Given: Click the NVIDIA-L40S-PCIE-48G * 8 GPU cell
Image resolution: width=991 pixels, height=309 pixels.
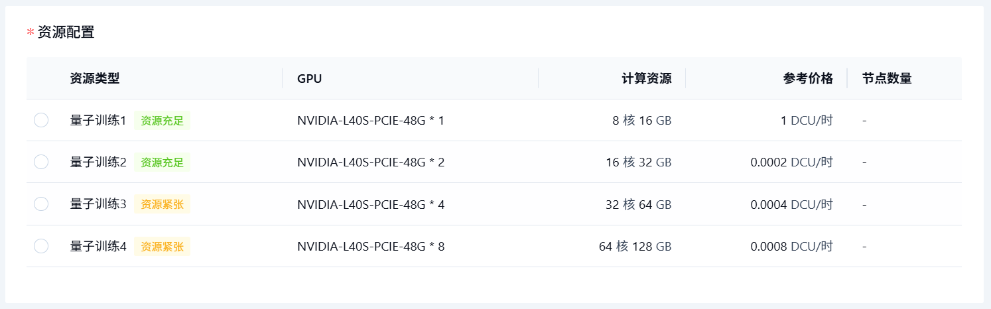Looking at the screenshot, I should tap(371, 247).
